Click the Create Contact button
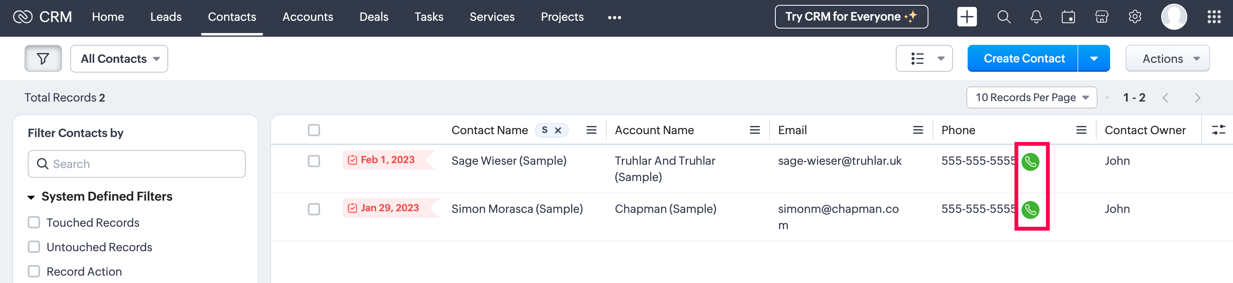The image size is (1233, 283). coord(1024,59)
